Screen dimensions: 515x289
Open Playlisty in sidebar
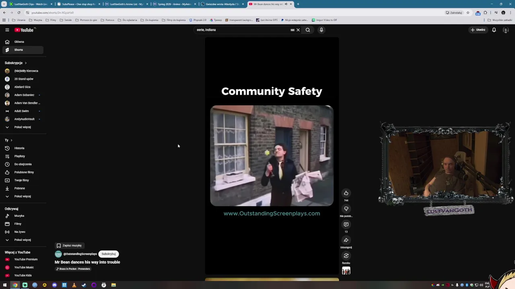[x=23, y=156]
